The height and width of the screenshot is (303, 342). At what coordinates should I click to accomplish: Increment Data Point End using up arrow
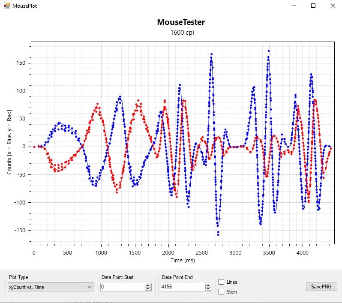click(208, 285)
